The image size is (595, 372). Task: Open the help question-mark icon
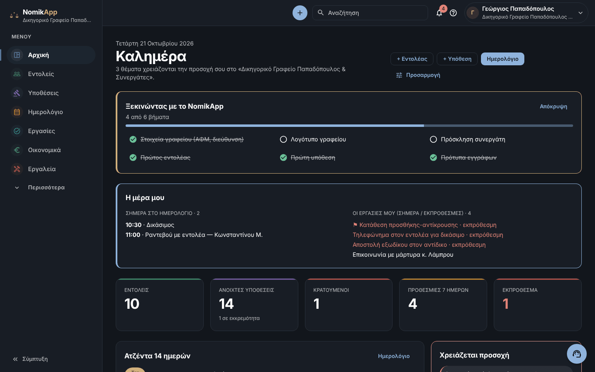tap(453, 13)
